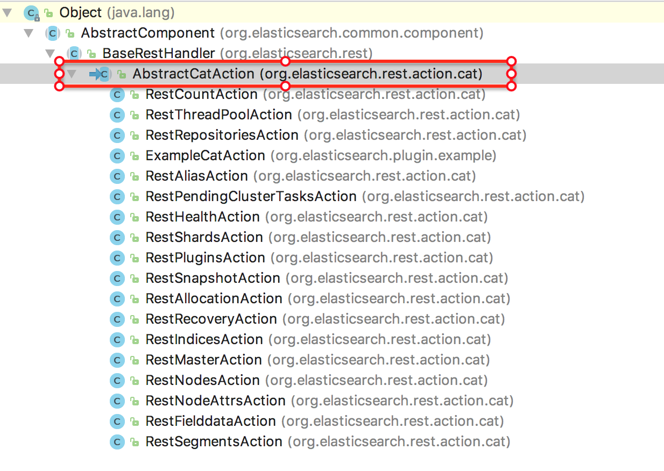Viewport: 664px width, 471px height.
Task: Select RestThreadPoolAction in the hierarchy
Action: click(333, 115)
